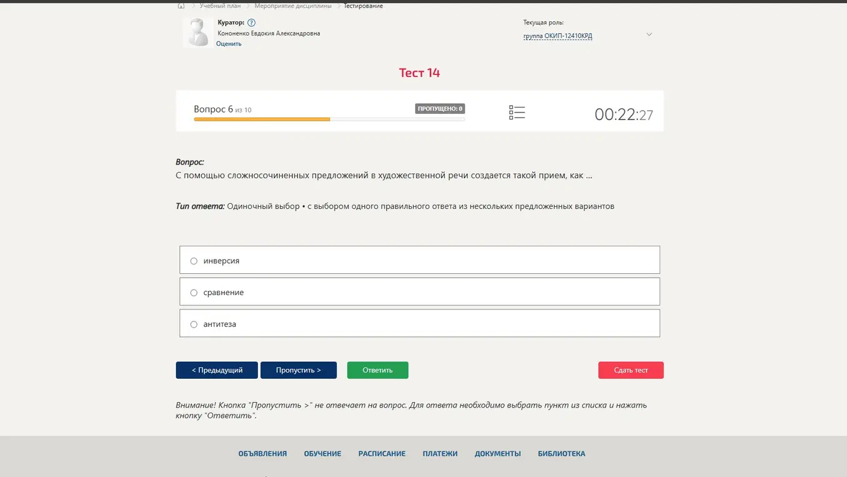Screen dimensions: 847x477
Task: Submit answer with Ответить button
Action: click(x=378, y=370)
